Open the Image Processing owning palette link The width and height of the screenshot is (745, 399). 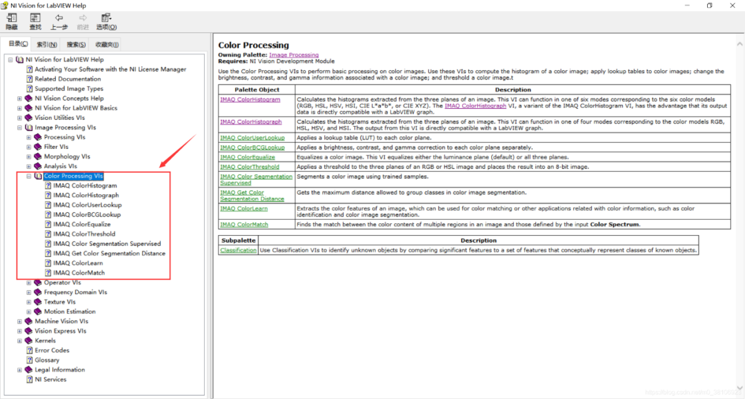[x=294, y=55]
